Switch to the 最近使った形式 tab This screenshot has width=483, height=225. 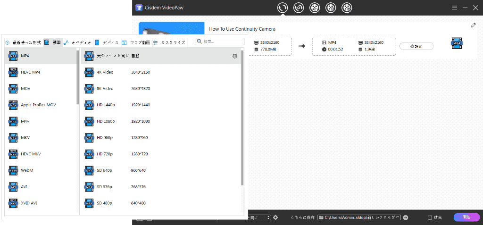tap(23, 42)
